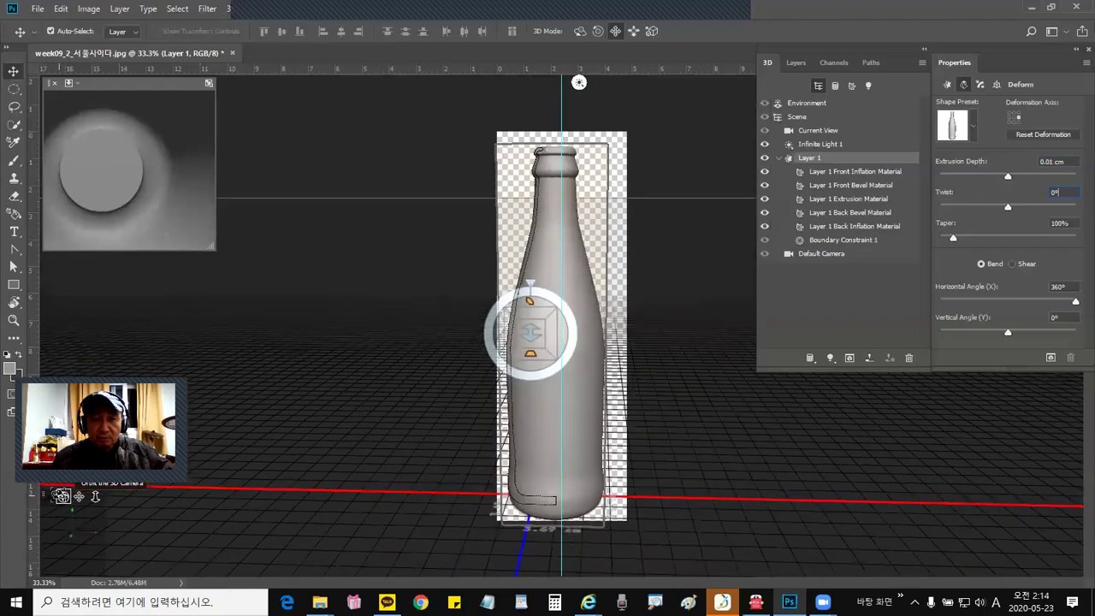Select the Shear radio button
Image resolution: width=1095 pixels, height=616 pixels.
[x=1013, y=264]
